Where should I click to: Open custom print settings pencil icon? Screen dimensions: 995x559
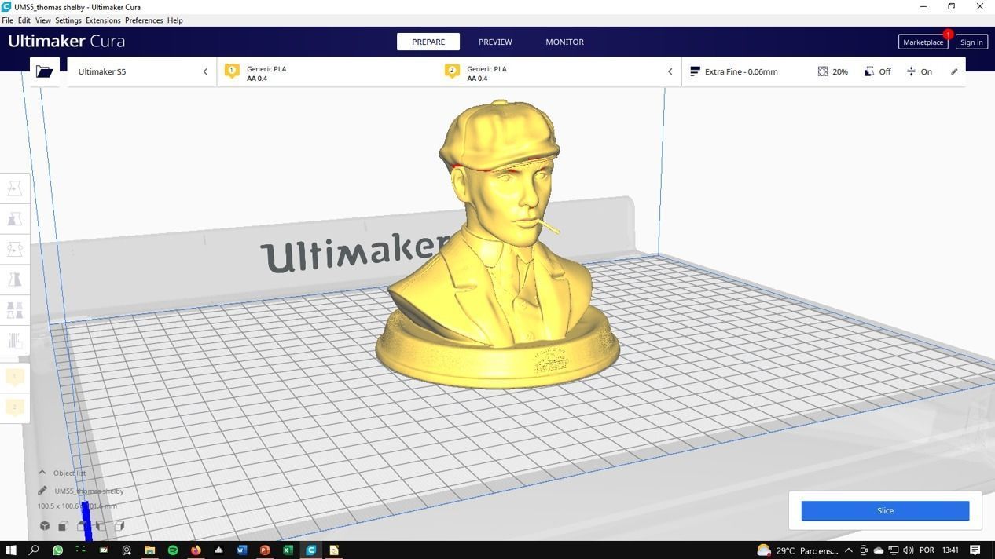[954, 71]
